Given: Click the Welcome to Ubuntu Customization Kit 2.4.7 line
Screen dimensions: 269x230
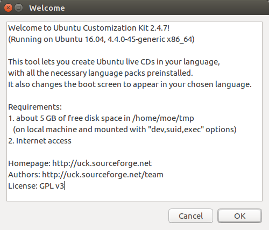Looking at the screenshot, I should point(89,28).
